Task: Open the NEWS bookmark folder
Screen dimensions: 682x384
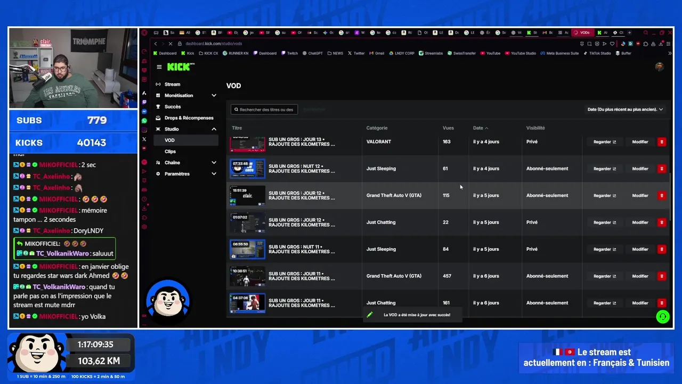Action: tap(335, 53)
